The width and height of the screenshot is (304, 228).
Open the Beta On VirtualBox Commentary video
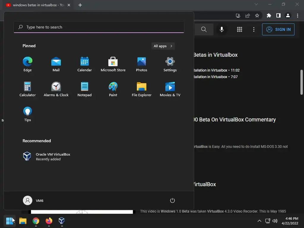coord(235,120)
